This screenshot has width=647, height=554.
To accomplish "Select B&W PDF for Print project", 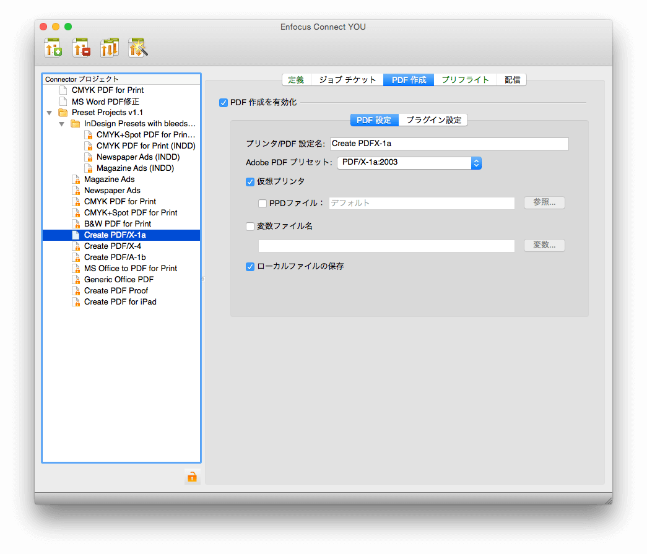I will tap(118, 224).
